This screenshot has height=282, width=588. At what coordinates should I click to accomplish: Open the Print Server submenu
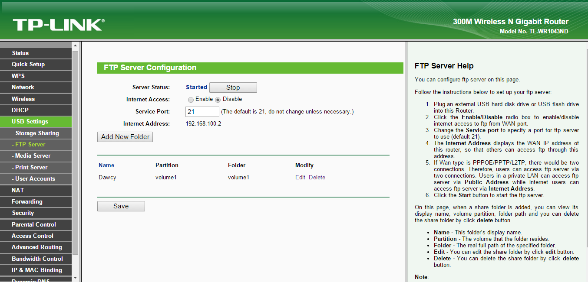[31, 167]
